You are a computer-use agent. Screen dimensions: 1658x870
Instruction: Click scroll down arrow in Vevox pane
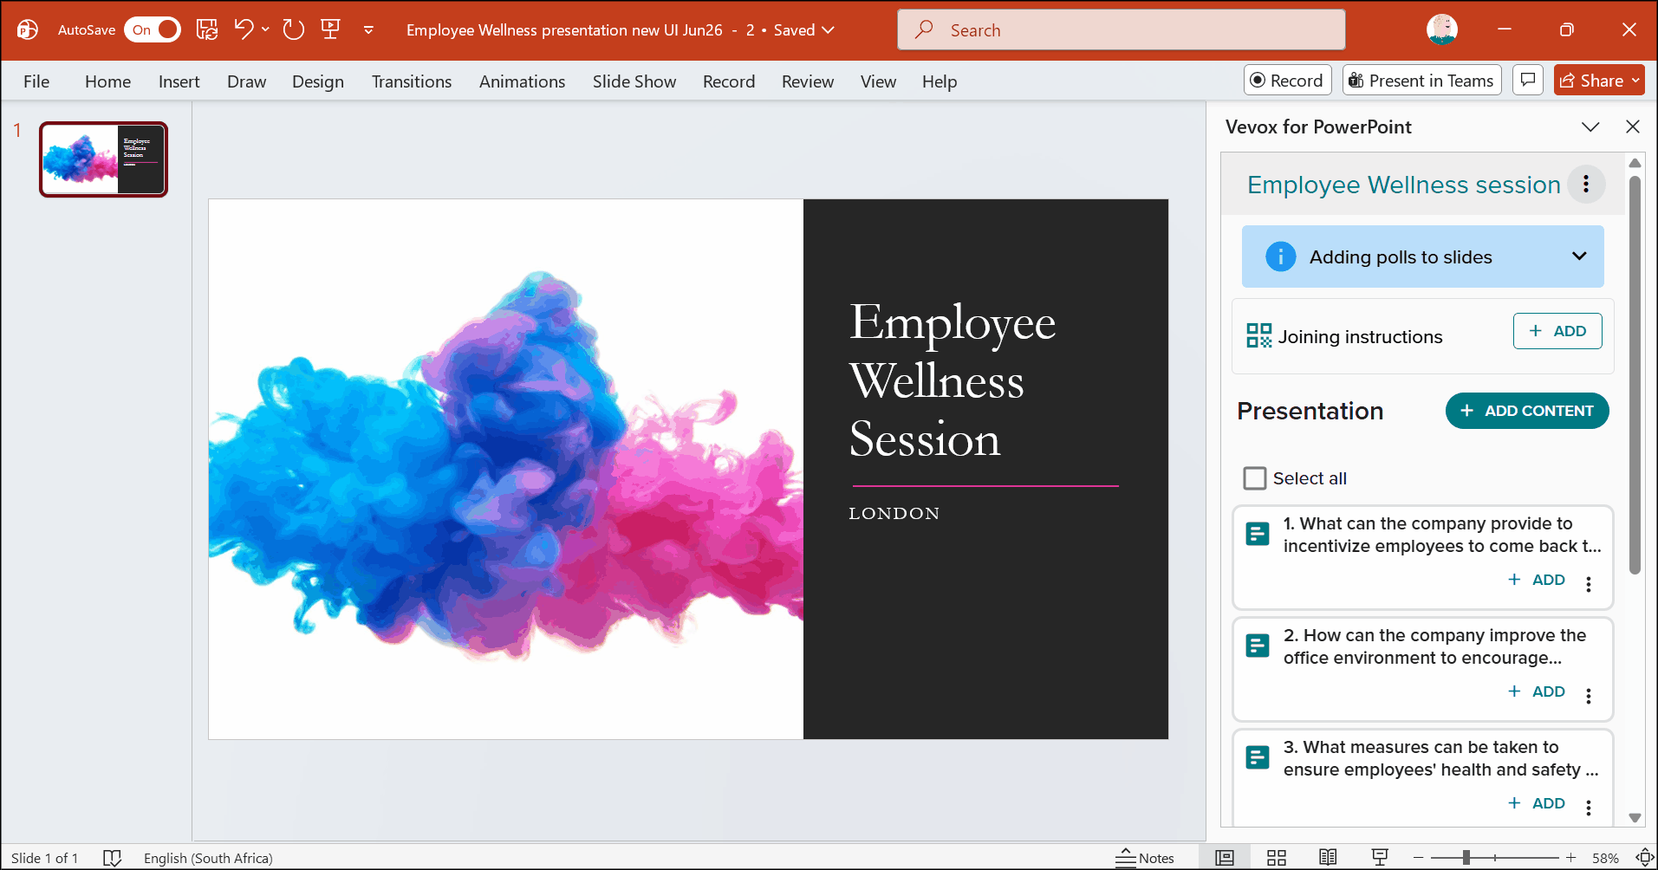(1635, 817)
